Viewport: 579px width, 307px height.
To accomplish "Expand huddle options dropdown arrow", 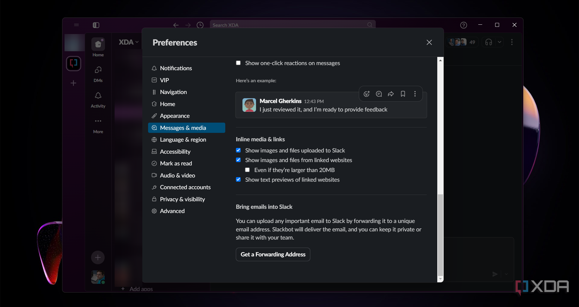I will point(499,42).
